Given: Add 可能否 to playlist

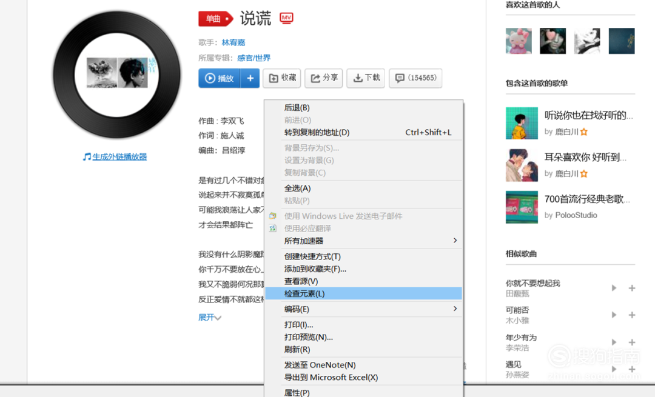Looking at the screenshot, I should (632, 315).
